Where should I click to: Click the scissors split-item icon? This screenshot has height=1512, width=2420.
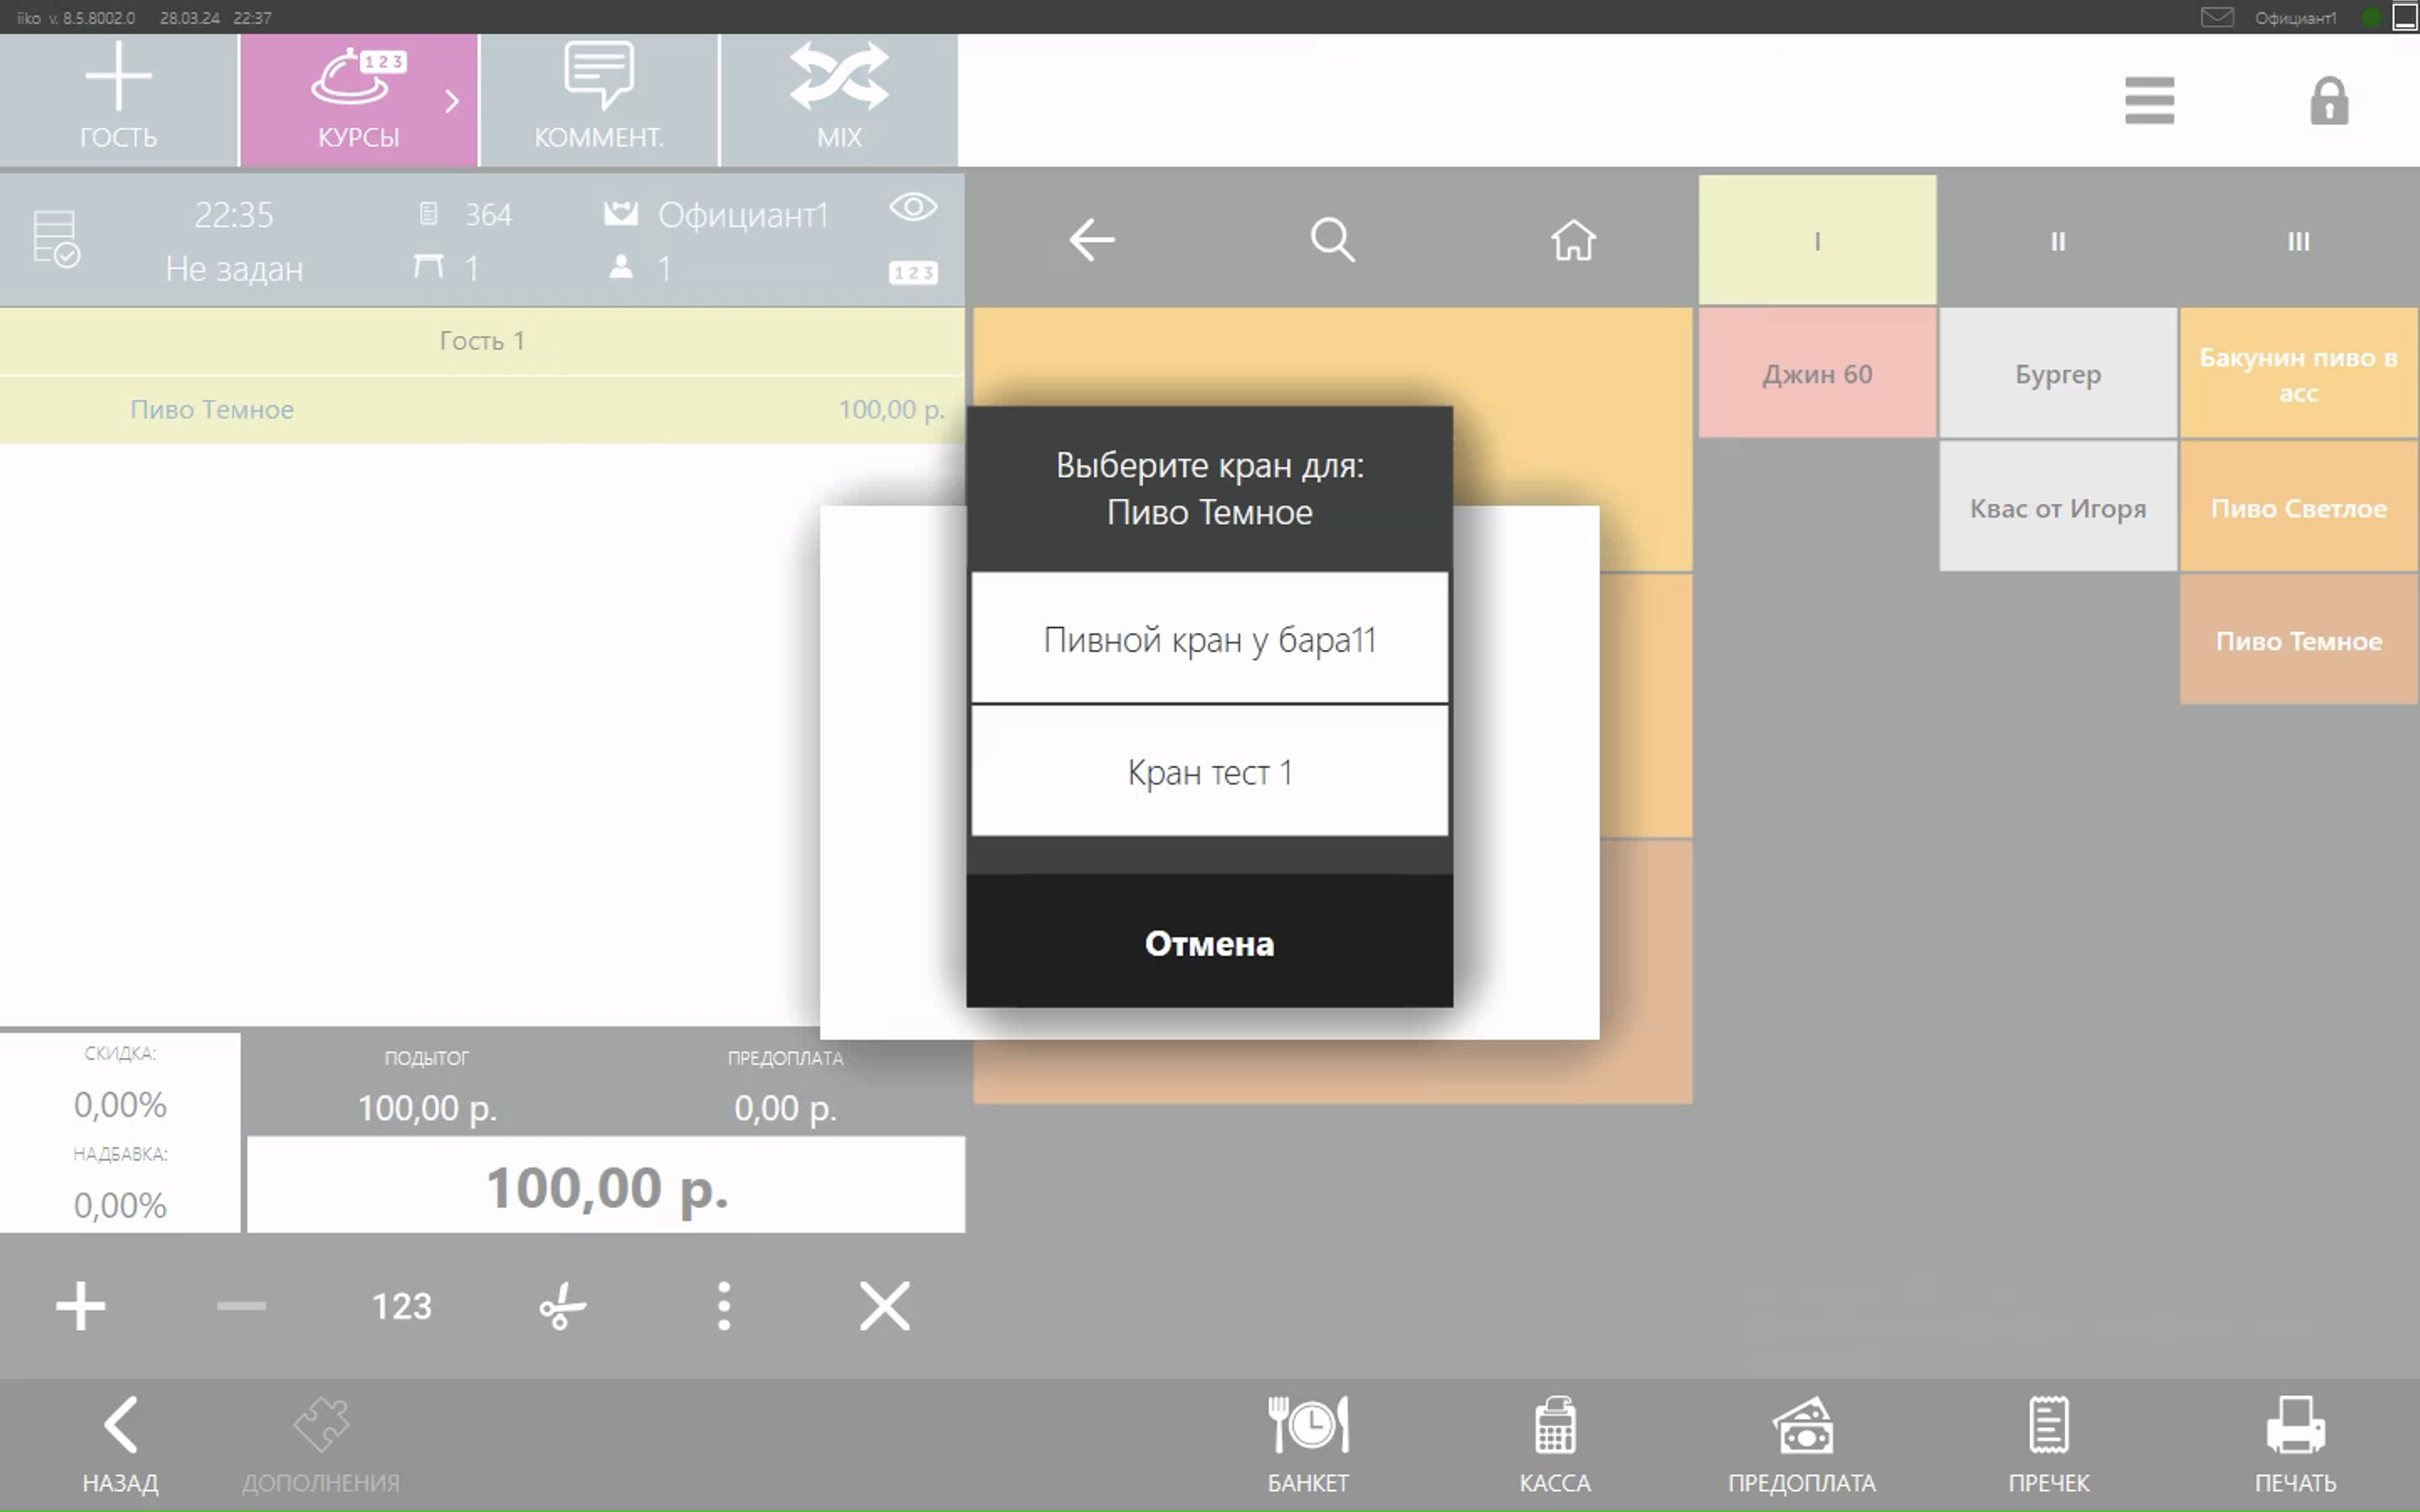click(562, 1306)
